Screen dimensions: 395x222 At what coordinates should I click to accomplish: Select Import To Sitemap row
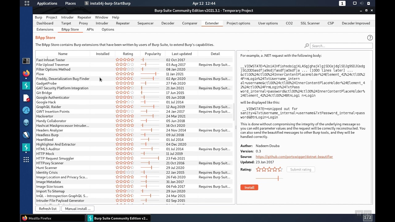click(134, 191)
